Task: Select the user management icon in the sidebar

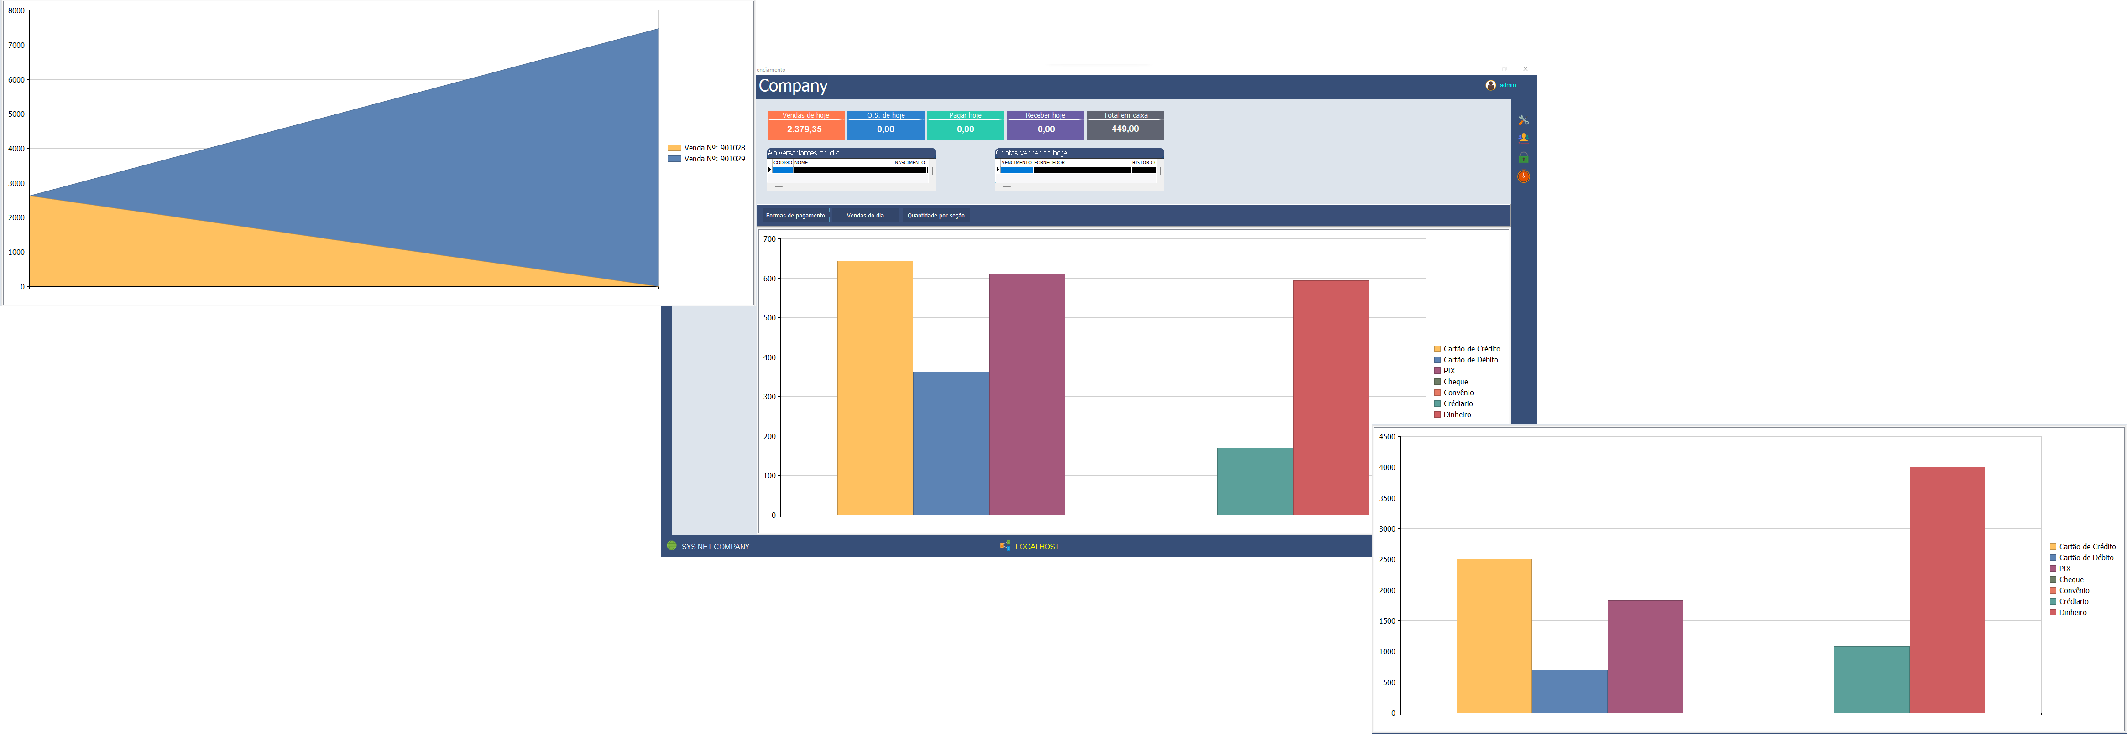Action: (1523, 139)
